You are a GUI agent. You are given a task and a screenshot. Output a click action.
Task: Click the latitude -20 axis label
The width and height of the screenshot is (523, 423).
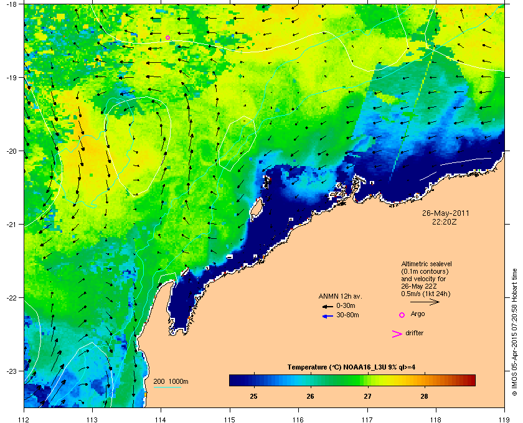12,151
